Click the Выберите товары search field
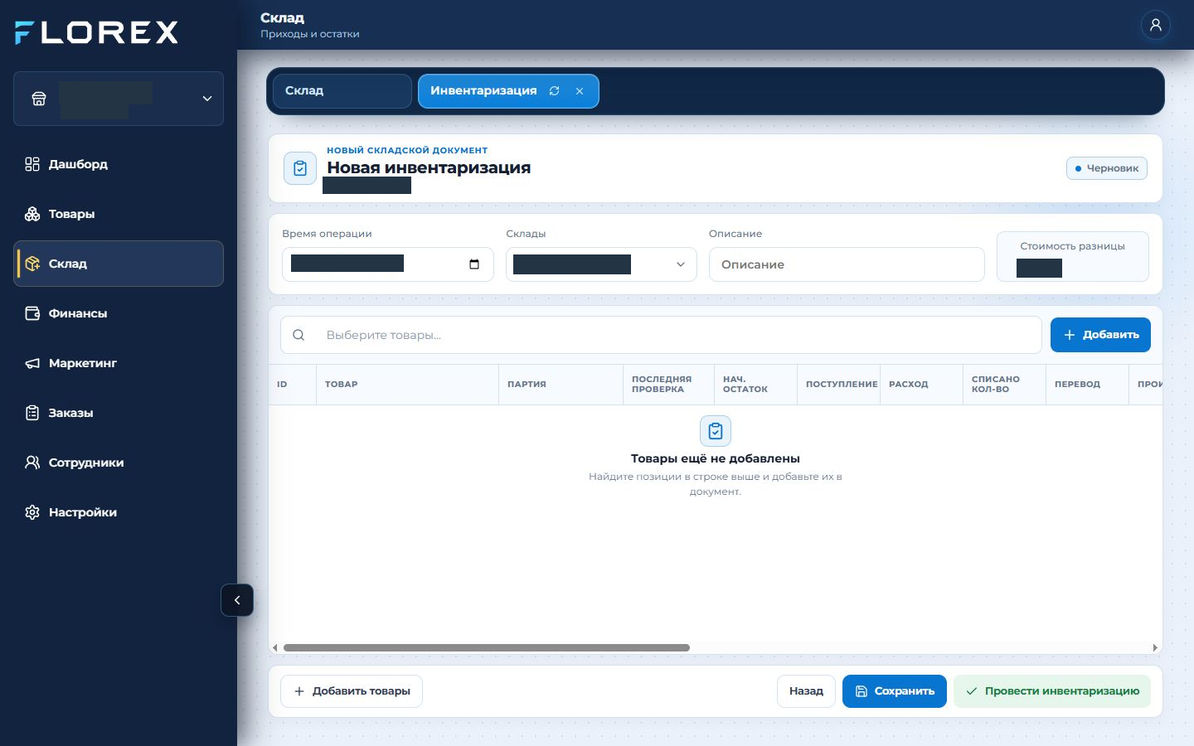1194x746 pixels. coord(661,335)
